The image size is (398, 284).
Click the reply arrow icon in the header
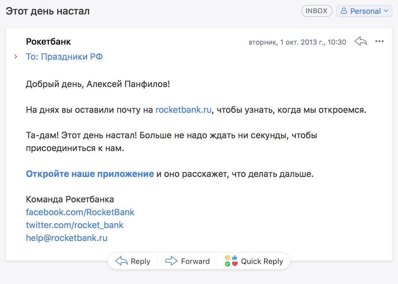click(361, 42)
